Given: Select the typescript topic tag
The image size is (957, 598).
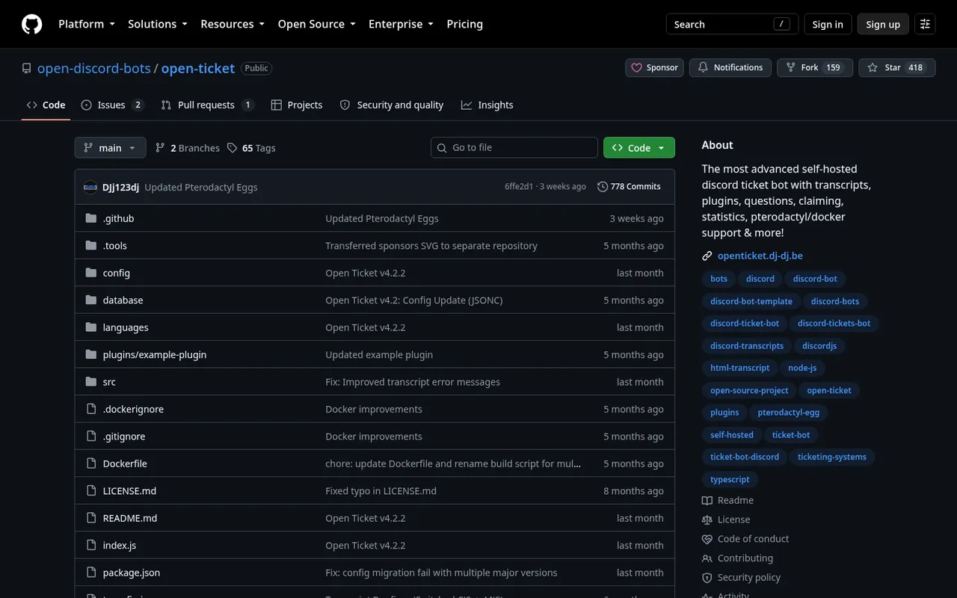Looking at the screenshot, I should [730, 479].
